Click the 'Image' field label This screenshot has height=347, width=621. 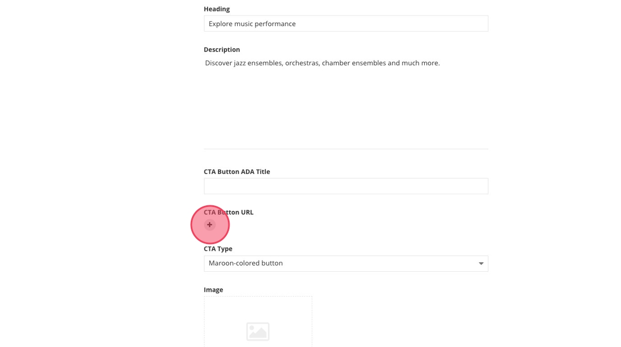tap(213, 290)
